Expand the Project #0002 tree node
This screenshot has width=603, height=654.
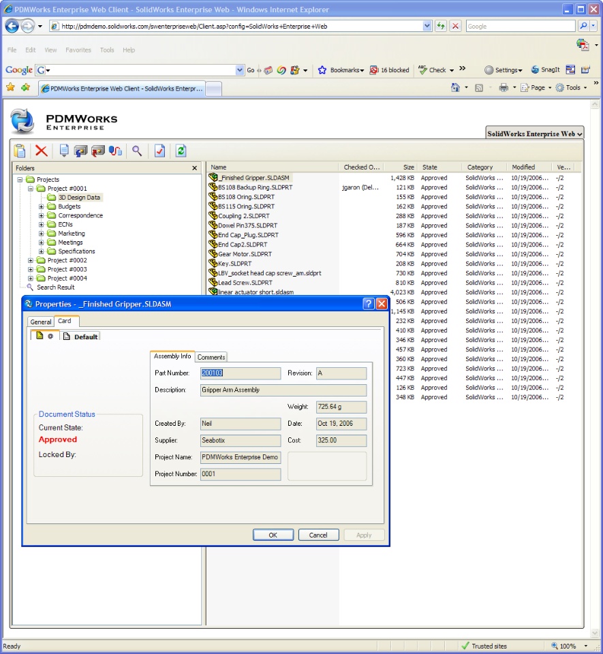pos(31,260)
